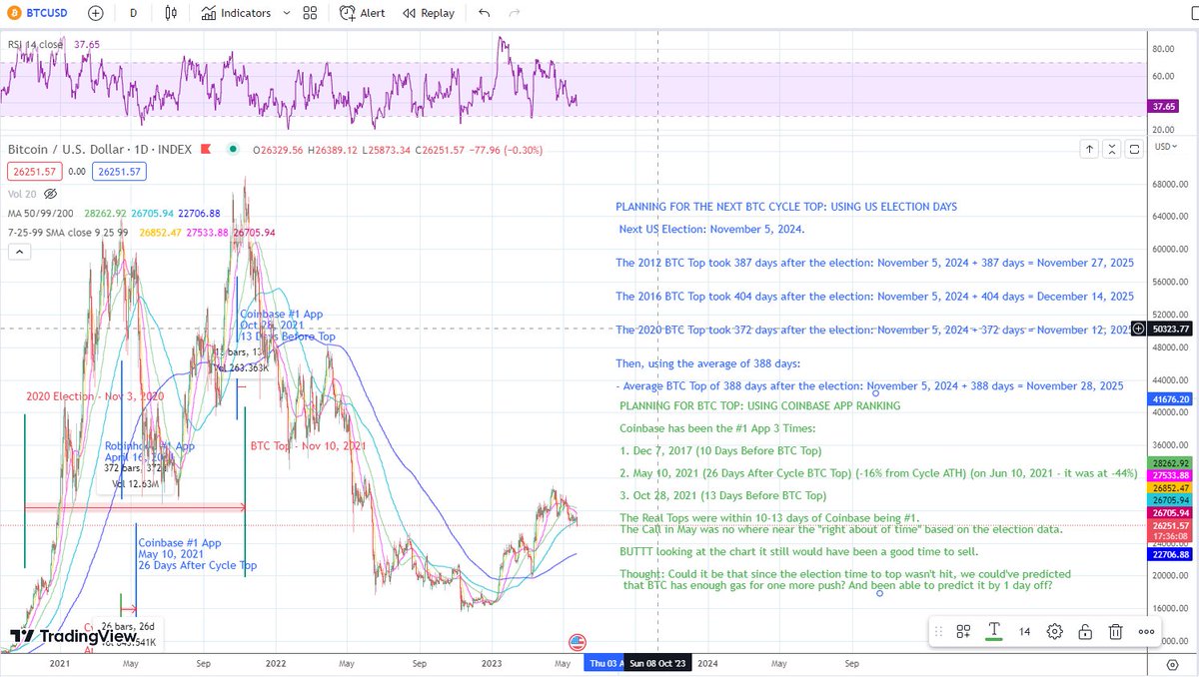Click the blue 26251.57 buy price box

coord(120,171)
